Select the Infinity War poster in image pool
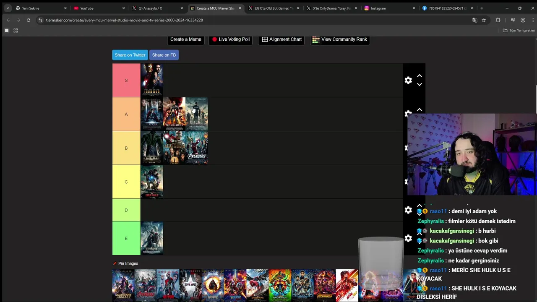Image resolution: width=537 pixels, height=302 pixels. point(324,286)
